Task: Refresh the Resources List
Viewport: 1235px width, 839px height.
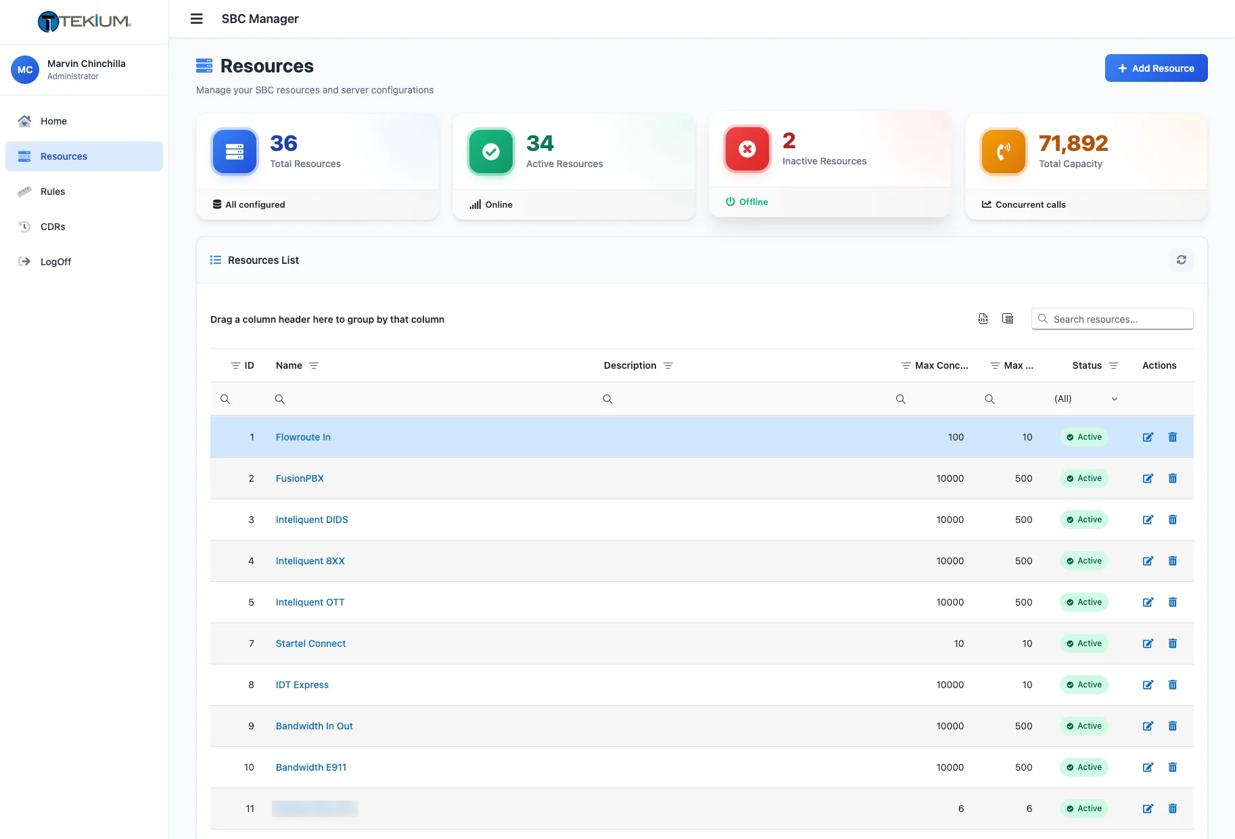Action: click(x=1182, y=260)
